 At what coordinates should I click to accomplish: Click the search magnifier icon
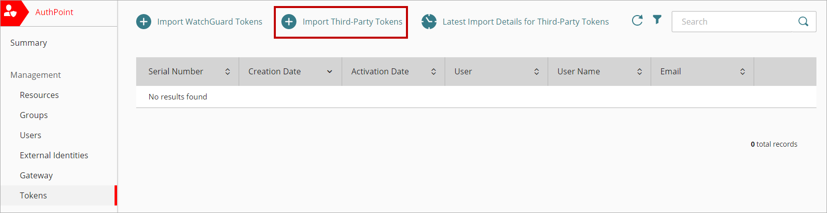pos(803,22)
